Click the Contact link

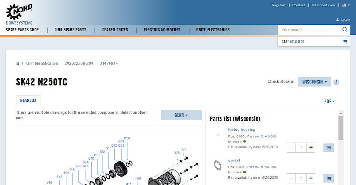tap(298, 5)
